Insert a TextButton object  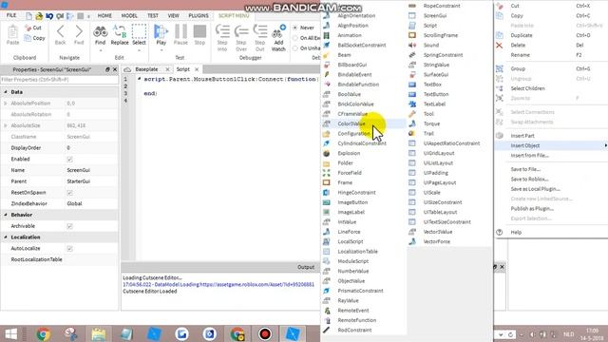tap(436, 94)
